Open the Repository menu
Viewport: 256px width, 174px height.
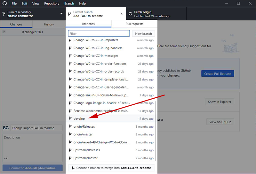52,4
